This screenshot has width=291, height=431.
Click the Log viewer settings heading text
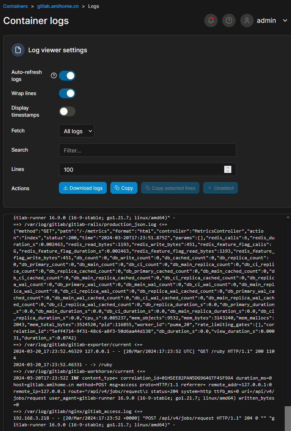[58, 50]
